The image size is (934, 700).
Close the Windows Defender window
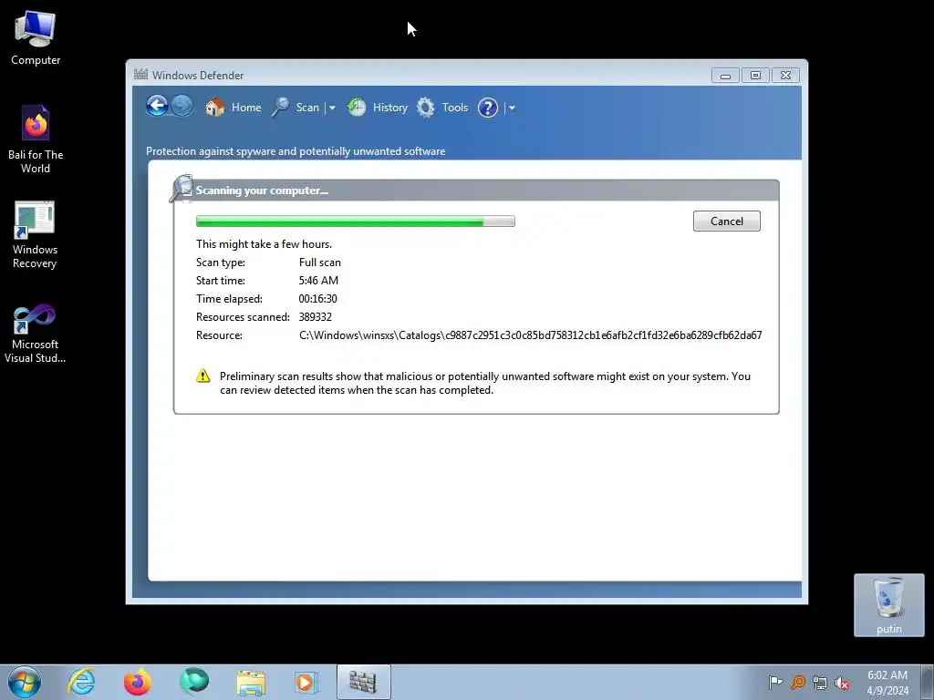(x=785, y=76)
